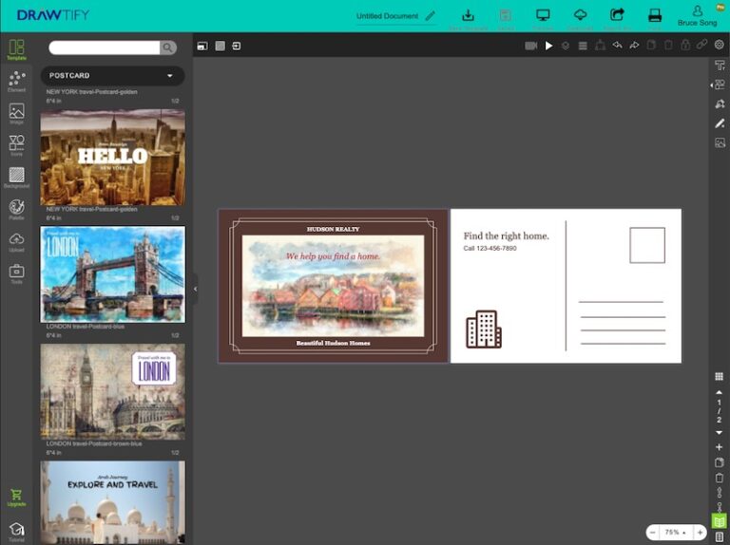Select the blue London Tower Bridge template
The image size is (730, 545).
(x=113, y=274)
